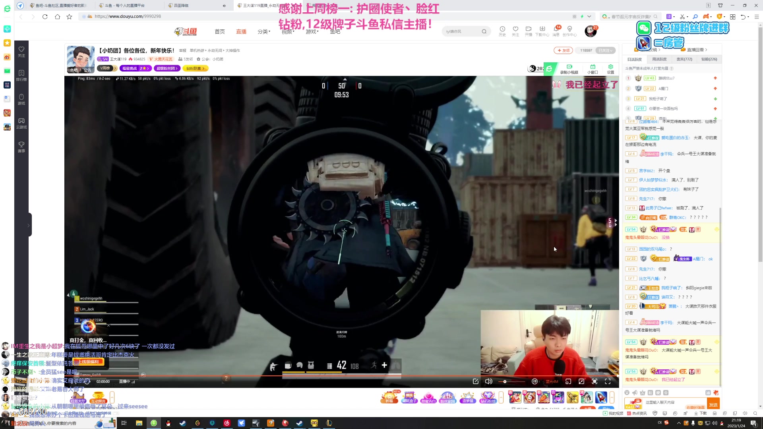
Task: Toggle fullscreen on the video player
Action: pyautogui.click(x=608, y=381)
